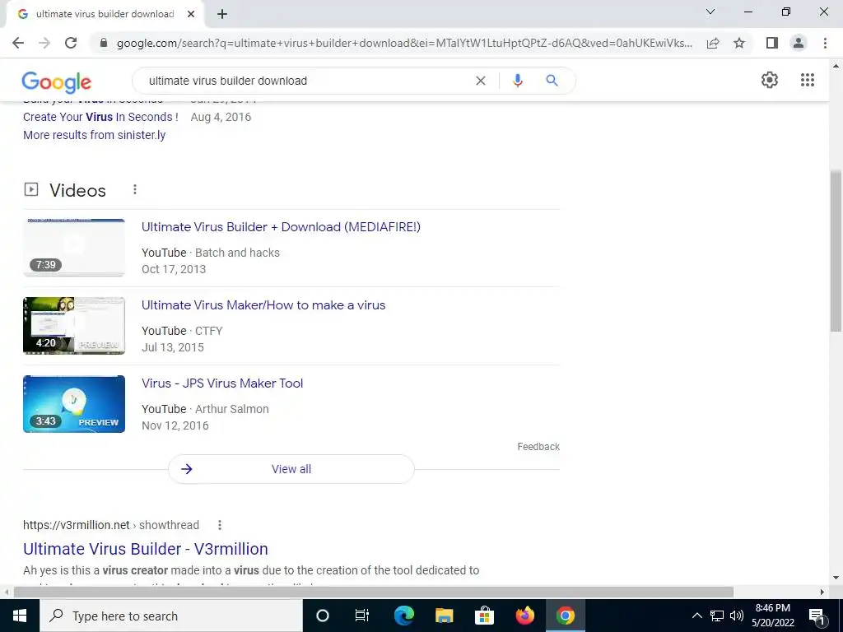Open the tab search chevron in title bar

click(x=710, y=12)
